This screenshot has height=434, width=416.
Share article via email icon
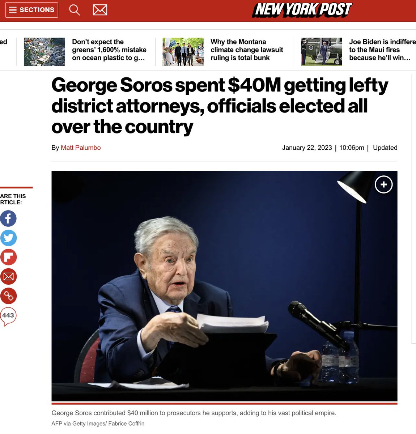[8, 277]
